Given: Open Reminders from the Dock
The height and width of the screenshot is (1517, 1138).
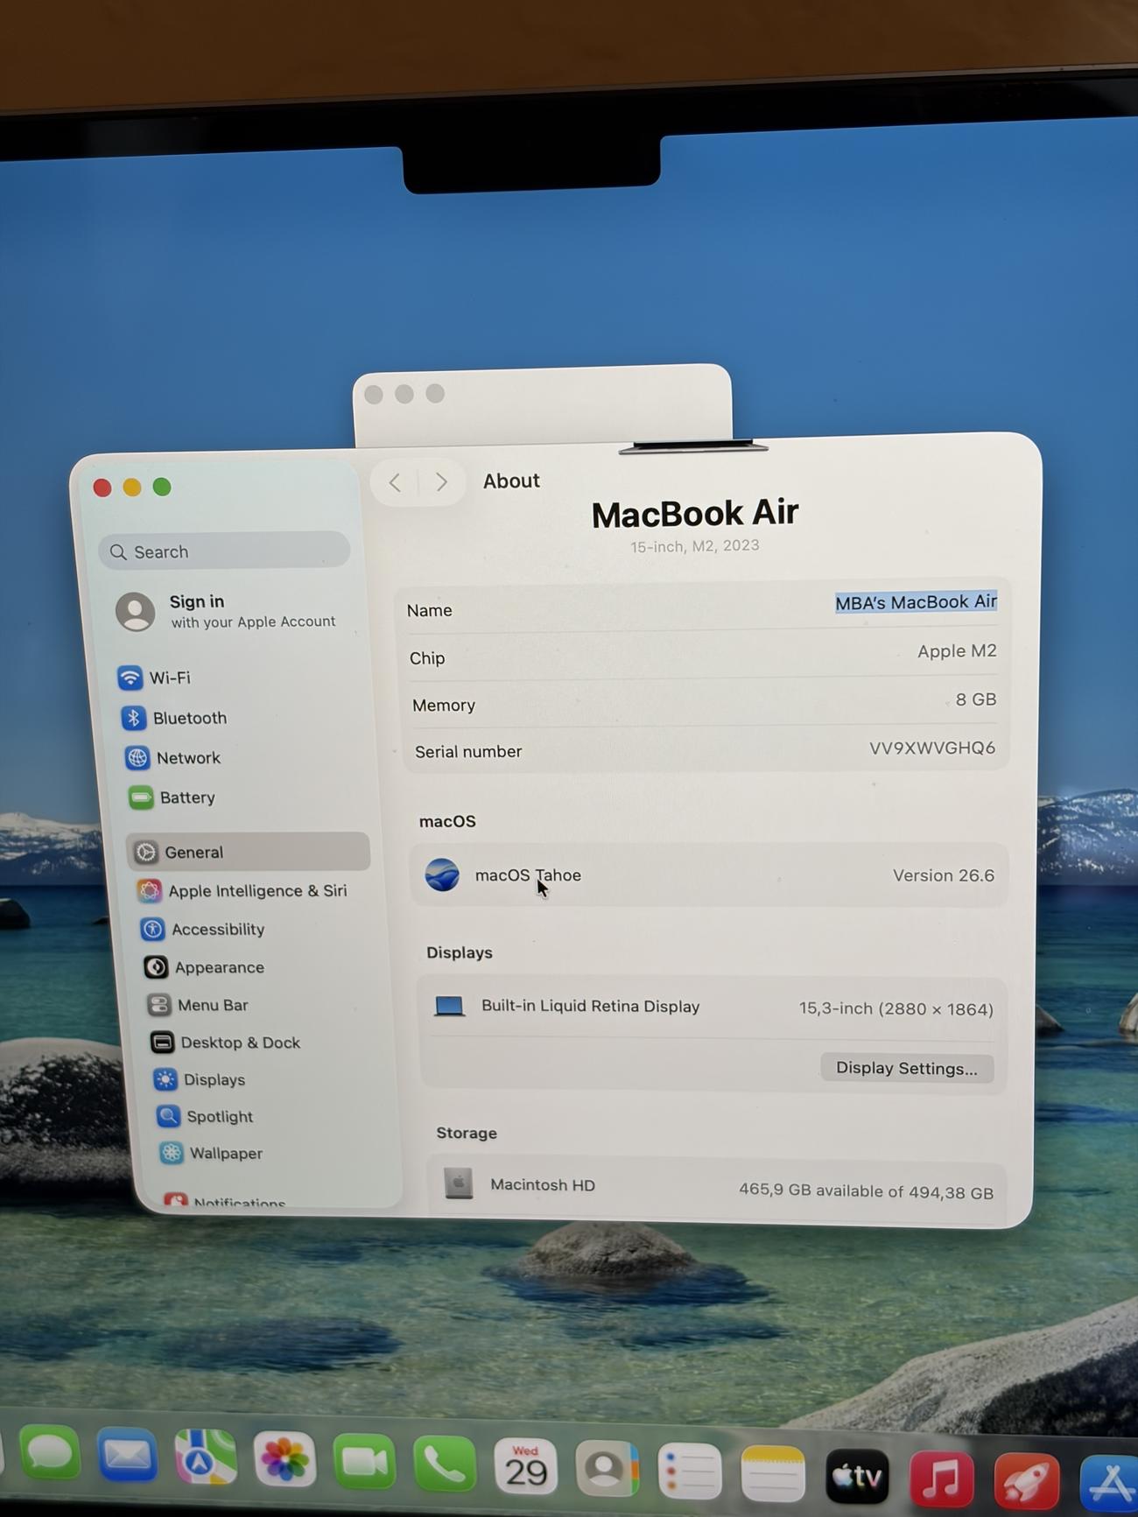Looking at the screenshot, I should tap(689, 1472).
